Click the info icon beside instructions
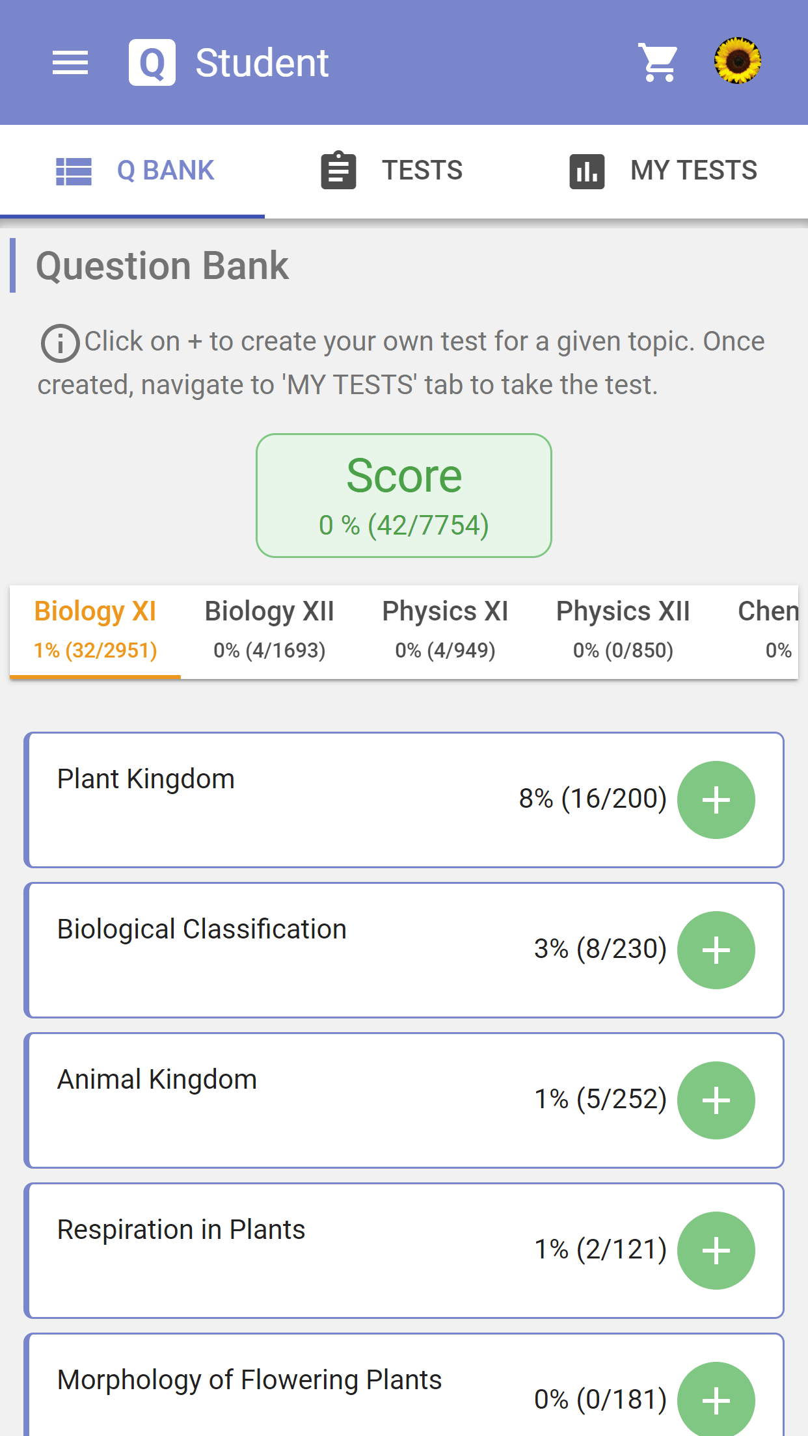Image resolution: width=808 pixels, height=1436 pixels. coord(60,343)
